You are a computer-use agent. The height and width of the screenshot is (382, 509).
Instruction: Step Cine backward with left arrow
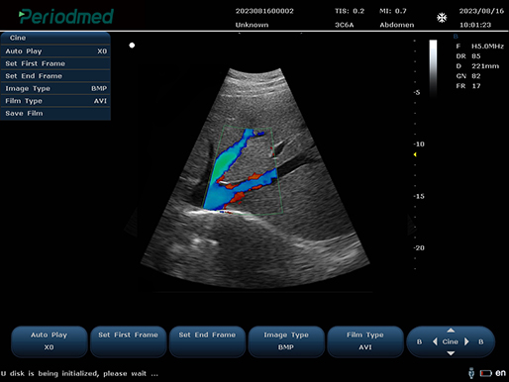click(x=435, y=341)
